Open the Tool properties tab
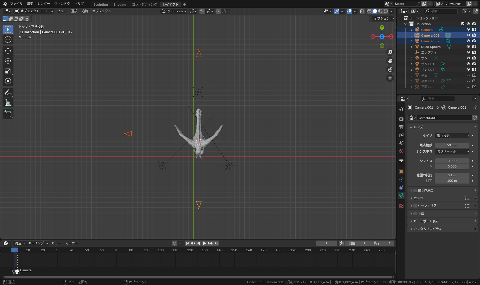 coord(401,109)
